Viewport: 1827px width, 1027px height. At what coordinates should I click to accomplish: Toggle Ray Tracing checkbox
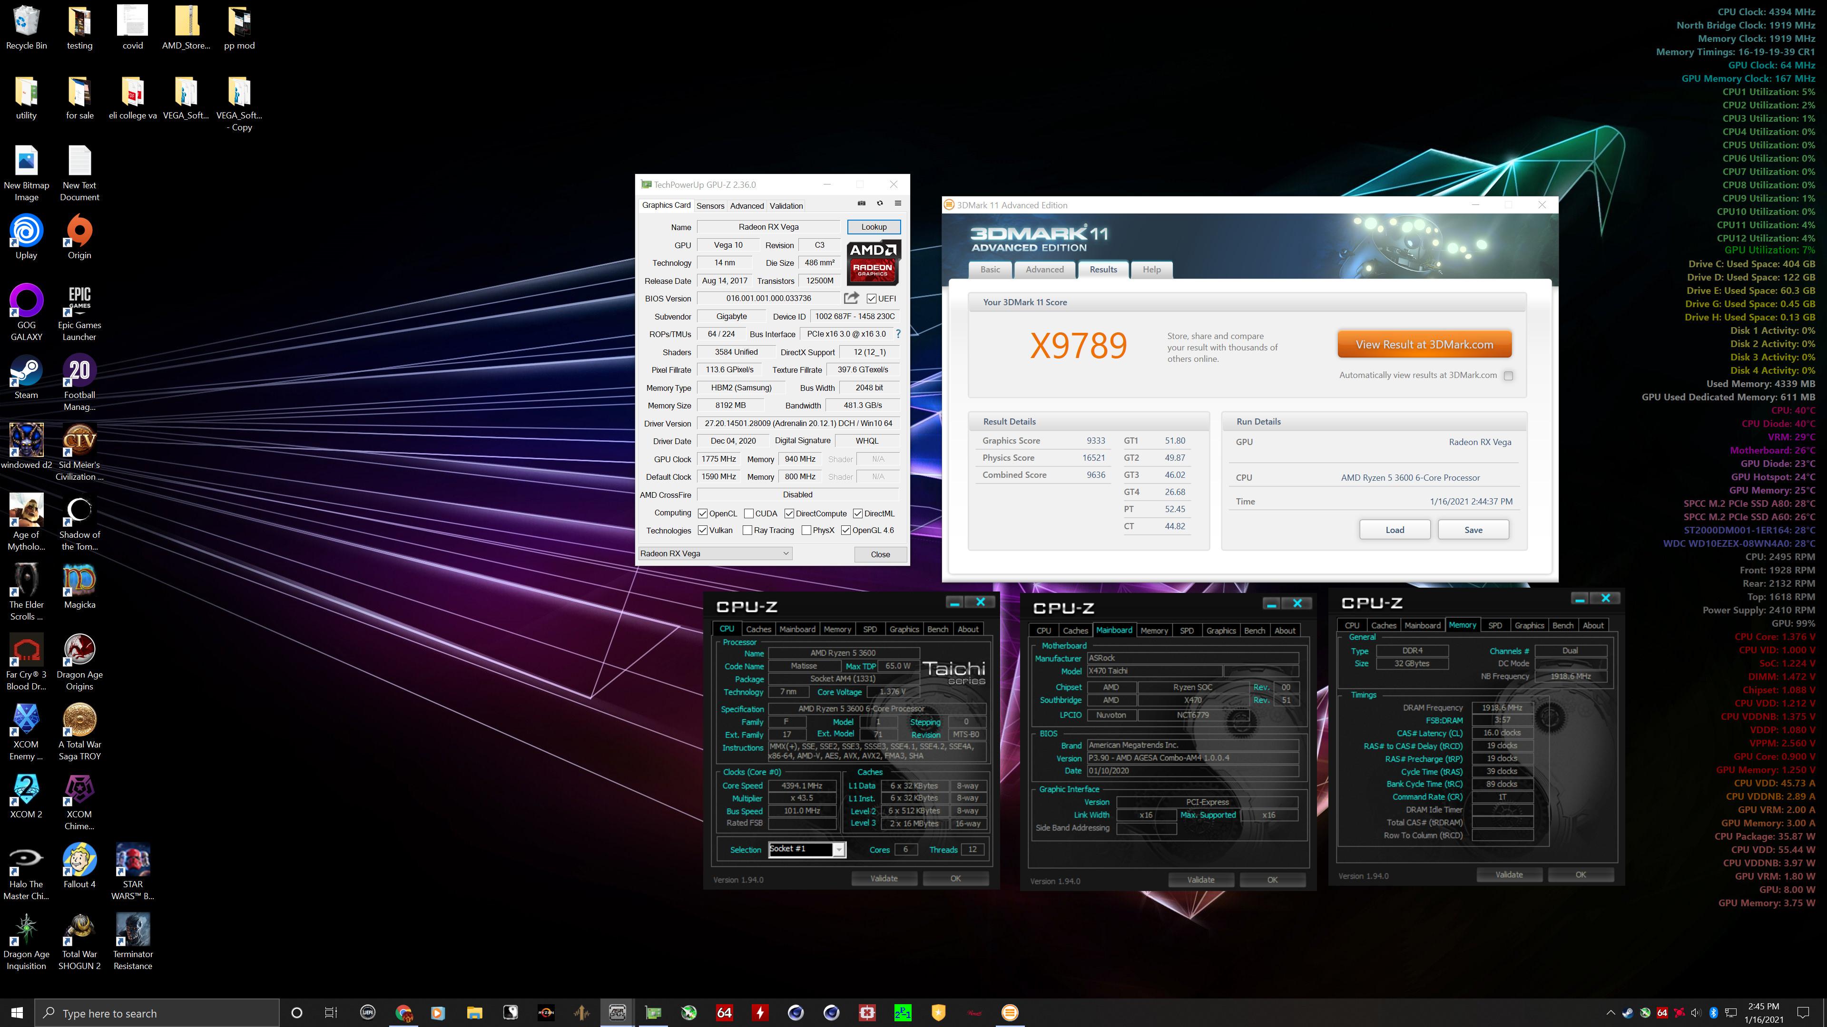pyautogui.click(x=747, y=530)
